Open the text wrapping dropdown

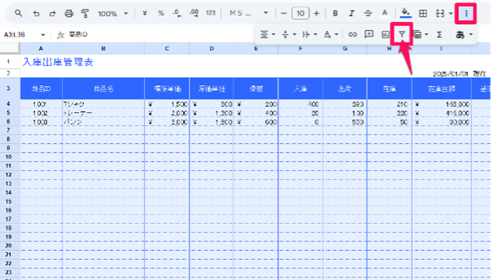tap(310, 34)
